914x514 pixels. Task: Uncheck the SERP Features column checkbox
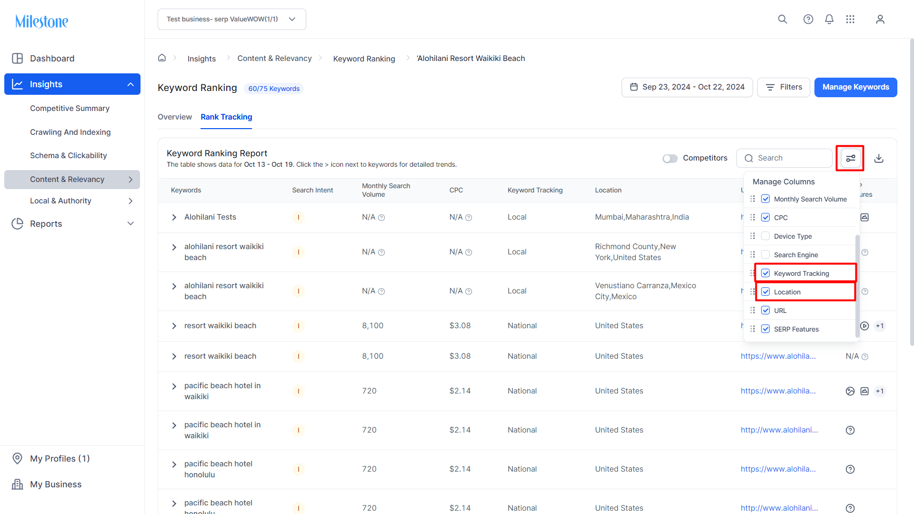(765, 329)
